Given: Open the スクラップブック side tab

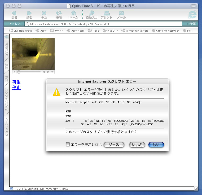Looking at the screenshot, I should point(6,100).
